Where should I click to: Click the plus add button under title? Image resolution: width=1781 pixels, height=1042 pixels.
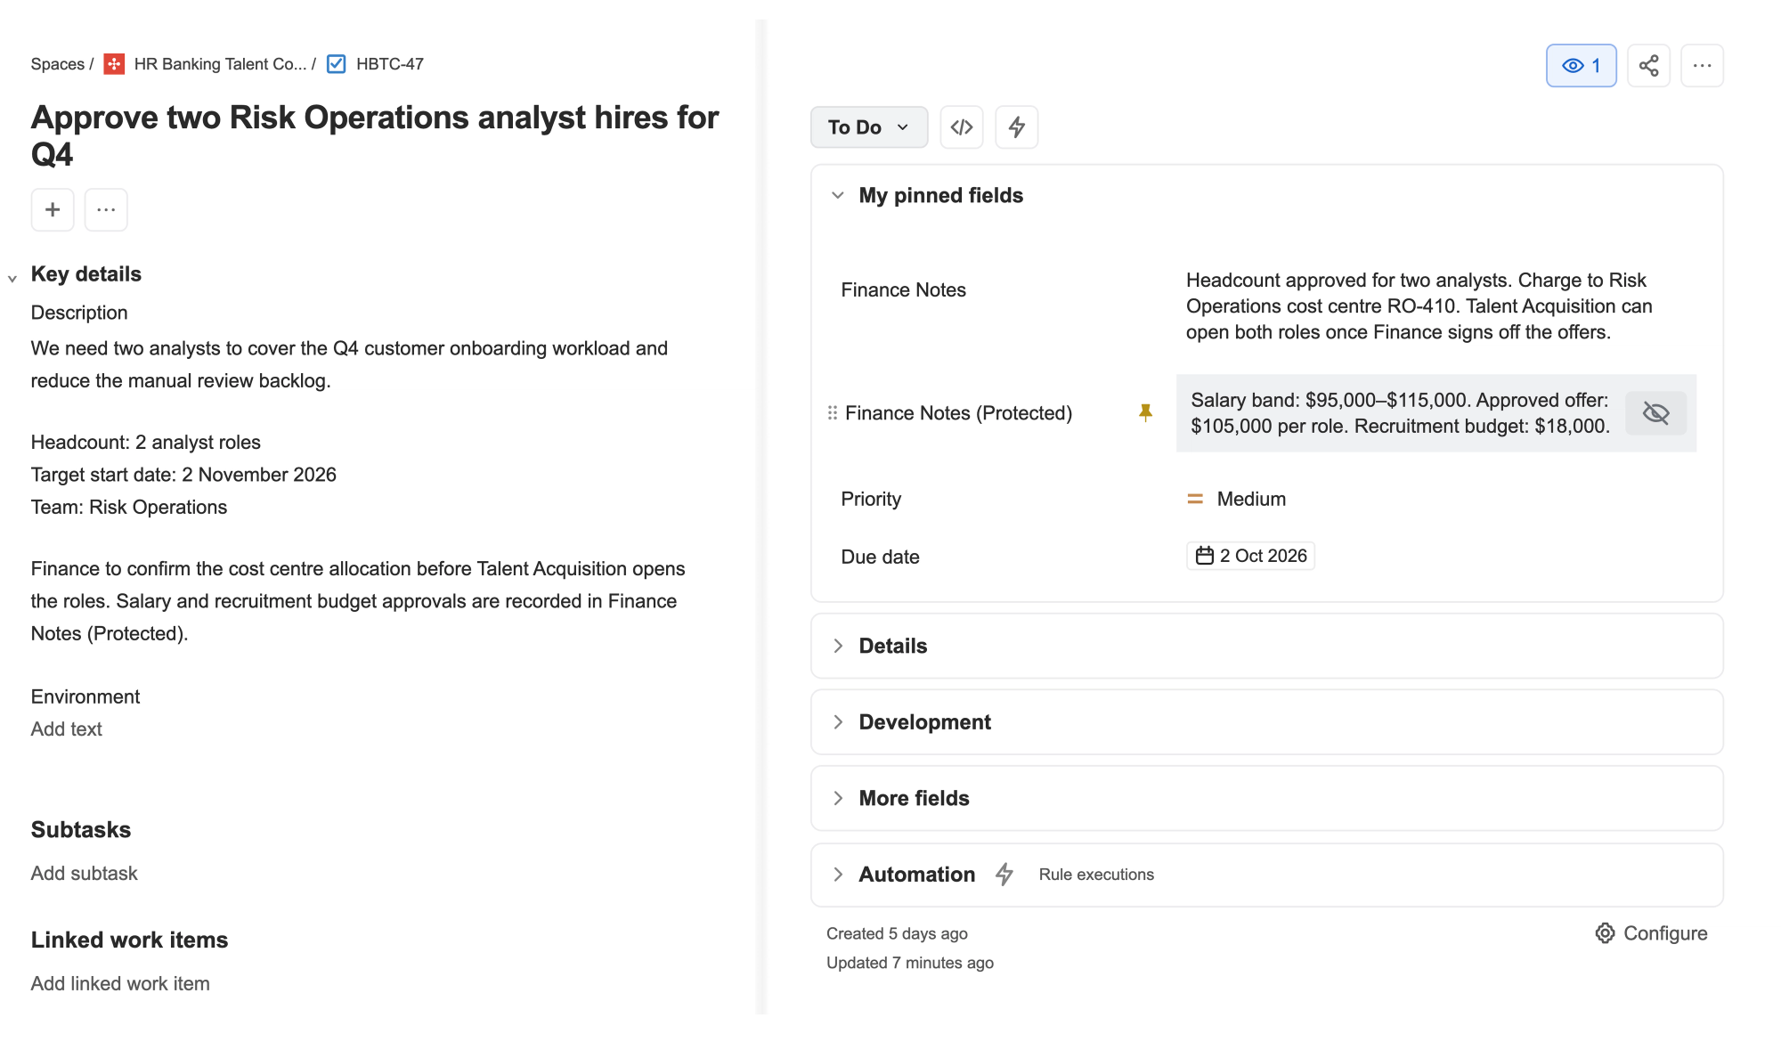pos(53,209)
